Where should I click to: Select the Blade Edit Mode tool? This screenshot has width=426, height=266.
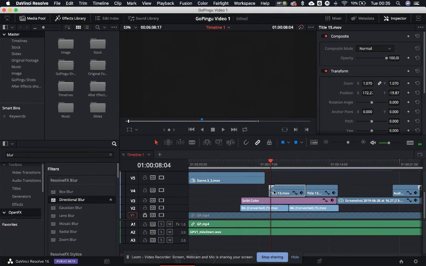[x=192, y=143]
